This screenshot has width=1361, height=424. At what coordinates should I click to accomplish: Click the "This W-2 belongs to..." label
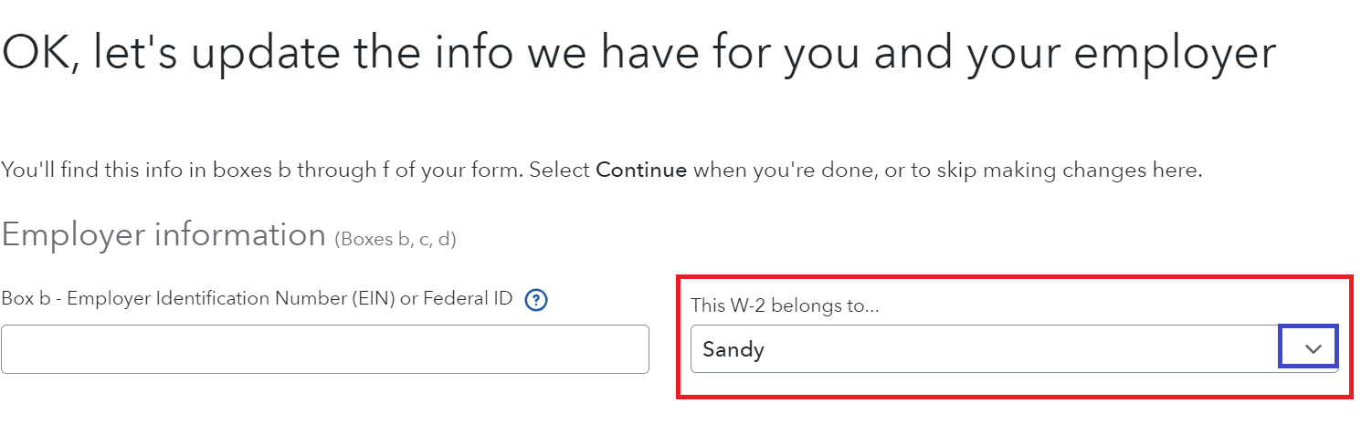pos(785,305)
